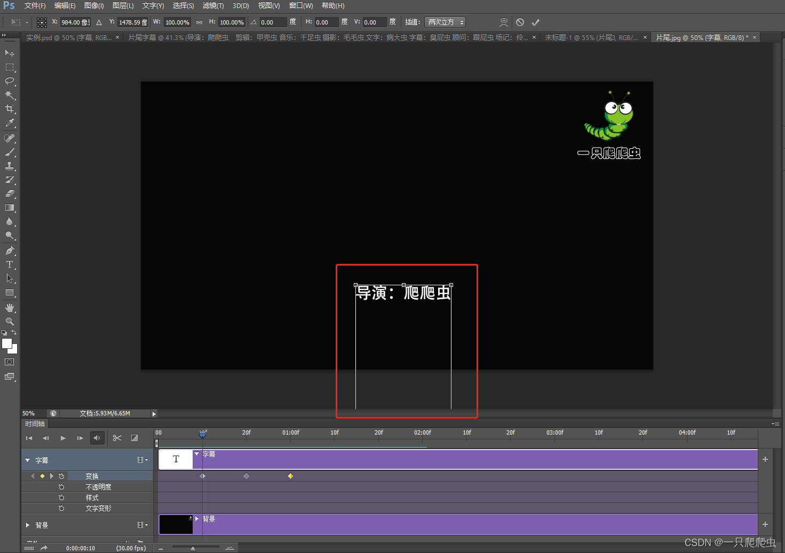Cancel the transform
The image size is (785, 553).
click(520, 22)
